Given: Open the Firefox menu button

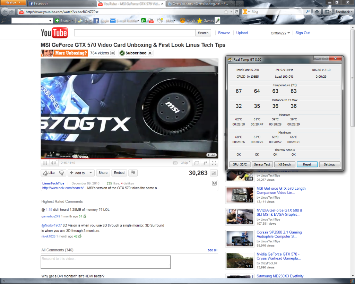Looking at the screenshot, I should (x=13, y=2).
